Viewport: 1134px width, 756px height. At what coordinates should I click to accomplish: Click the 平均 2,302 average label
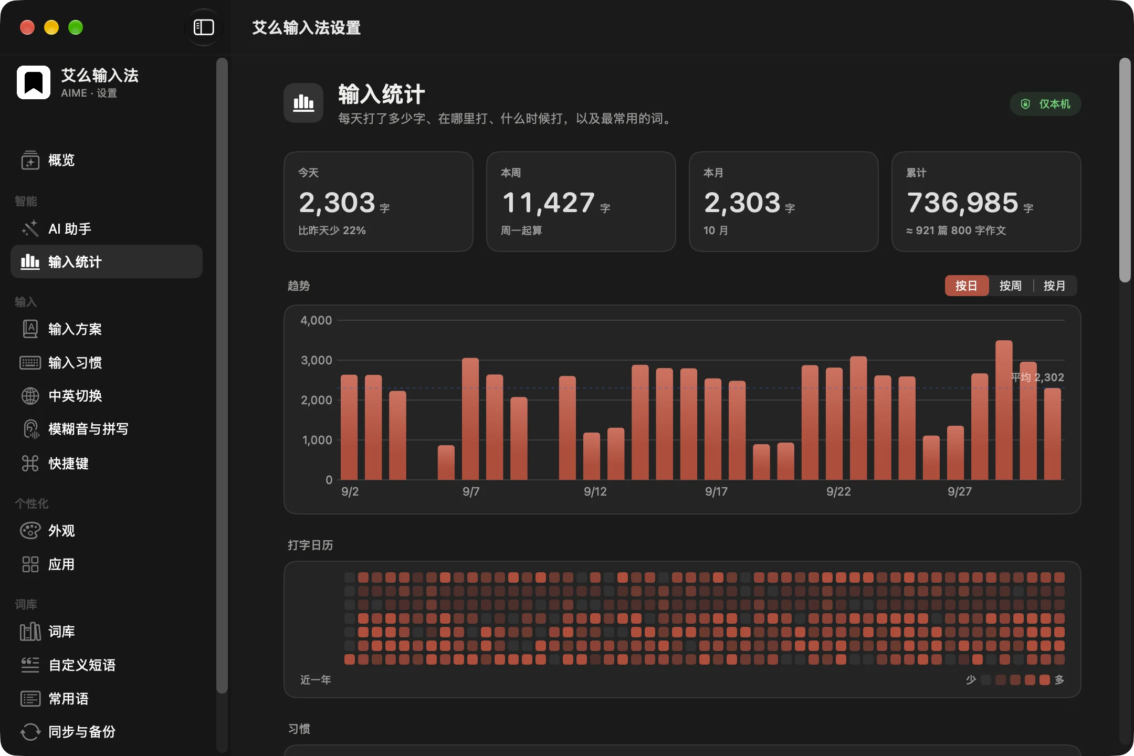coord(1037,377)
